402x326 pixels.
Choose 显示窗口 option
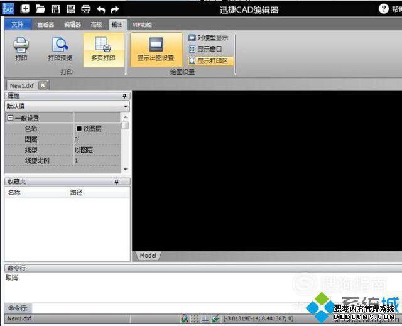[x=205, y=49]
